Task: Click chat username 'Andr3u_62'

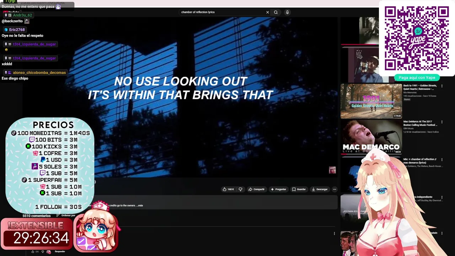Action: pos(22,15)
